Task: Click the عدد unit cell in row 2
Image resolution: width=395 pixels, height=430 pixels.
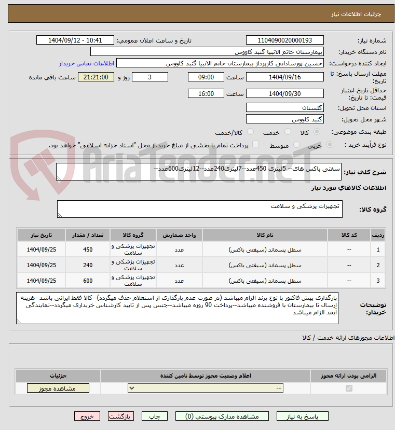Action: pos(179,265)
